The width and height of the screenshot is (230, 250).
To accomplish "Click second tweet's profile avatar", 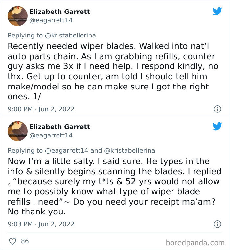I will 17,131.
